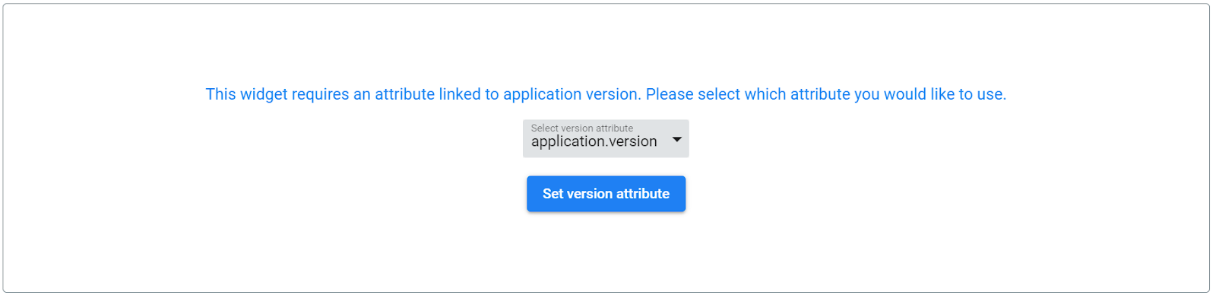Click the word 'version' in the blue button
1216x298 pixels.
point(589,194)
